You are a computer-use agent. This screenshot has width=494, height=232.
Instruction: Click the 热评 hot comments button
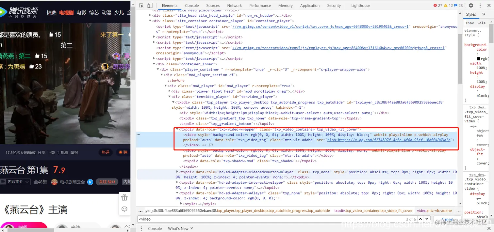coord(105,152)
